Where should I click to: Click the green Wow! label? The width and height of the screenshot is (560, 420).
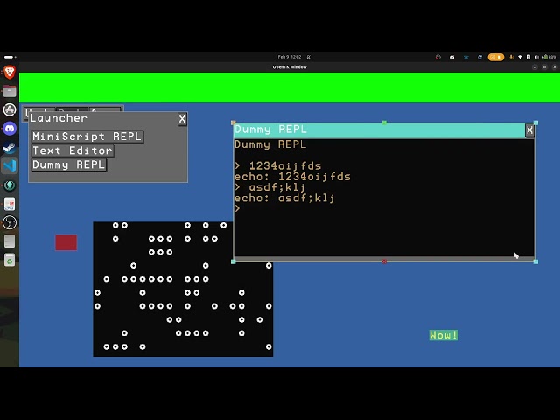(x=444, y=335)
